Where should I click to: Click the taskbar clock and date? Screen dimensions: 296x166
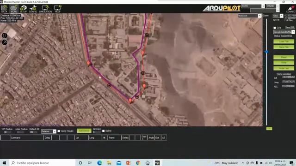click(281, 163)
